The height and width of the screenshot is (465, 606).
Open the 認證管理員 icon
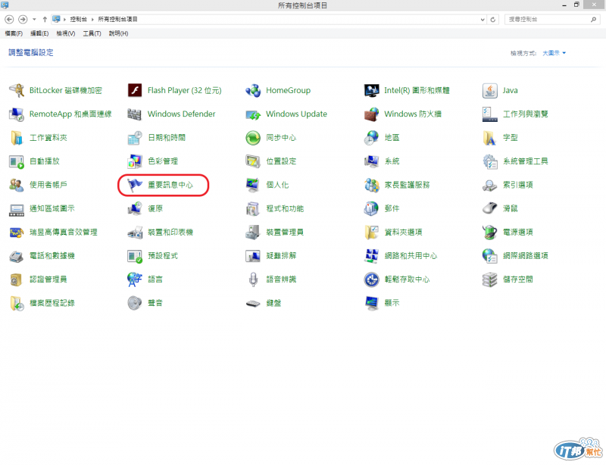coord(17,279)
